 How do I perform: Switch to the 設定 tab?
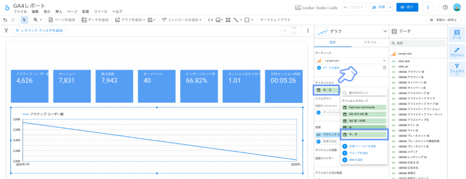point(333,42)
